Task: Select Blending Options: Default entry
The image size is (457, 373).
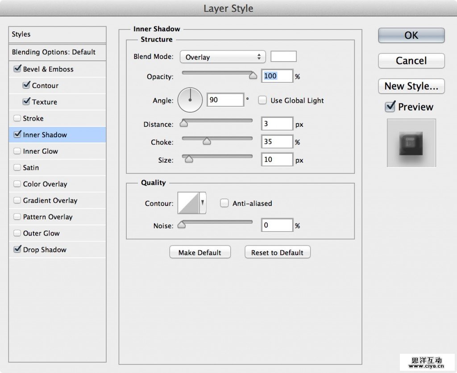Action: [x=54, y=52]
